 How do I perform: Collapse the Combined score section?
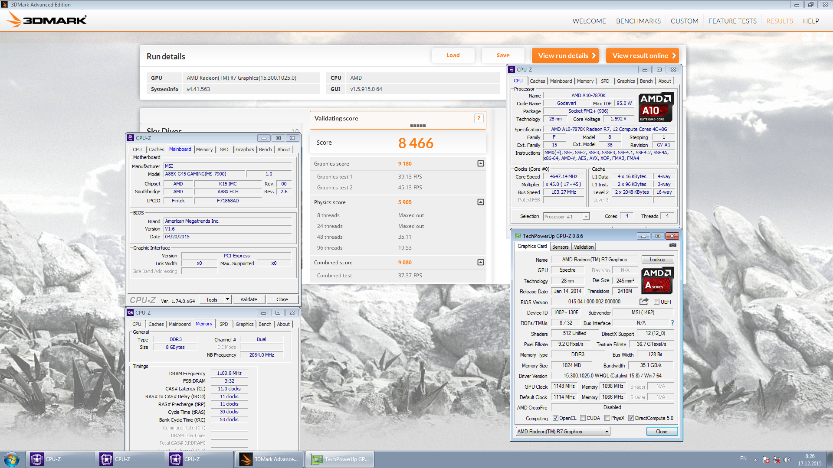(x=481, y=262)
